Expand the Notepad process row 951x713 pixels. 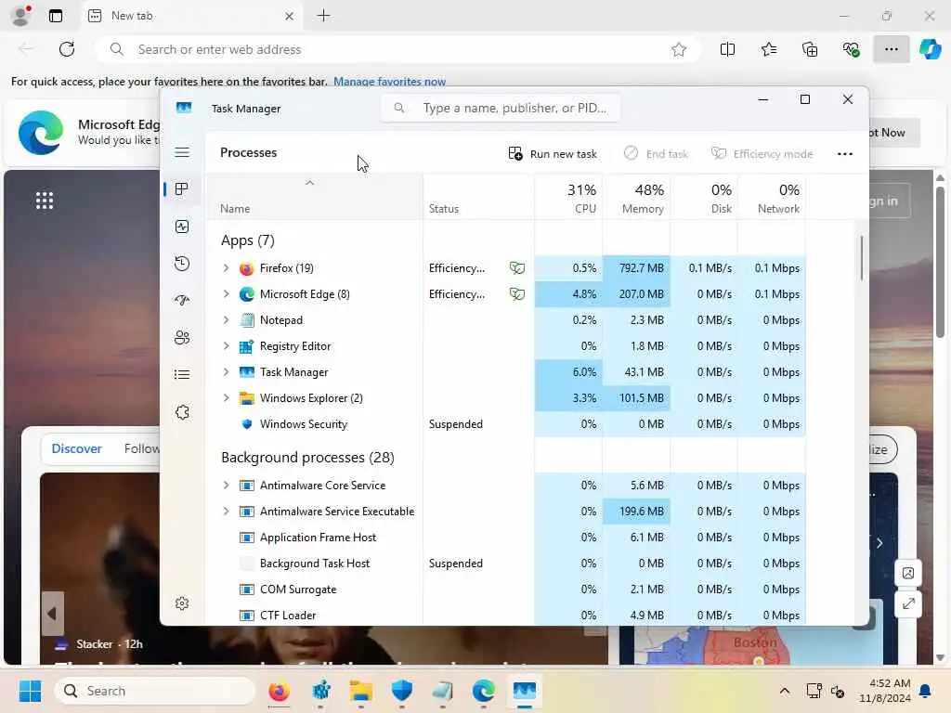pos(226,320)
